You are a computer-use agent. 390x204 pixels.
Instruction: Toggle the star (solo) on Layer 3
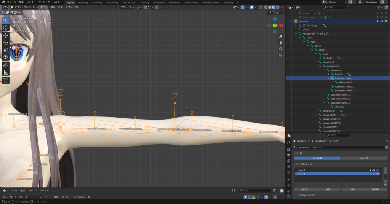tap(377, 174)
